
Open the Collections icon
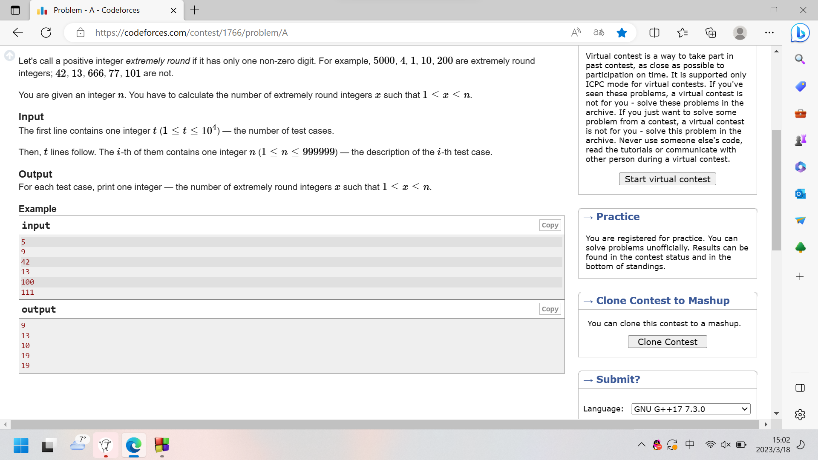tap(711, 33)
